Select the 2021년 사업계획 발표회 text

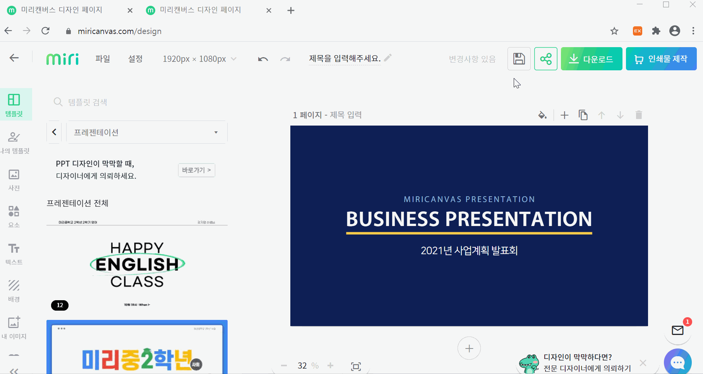(469, 250)
